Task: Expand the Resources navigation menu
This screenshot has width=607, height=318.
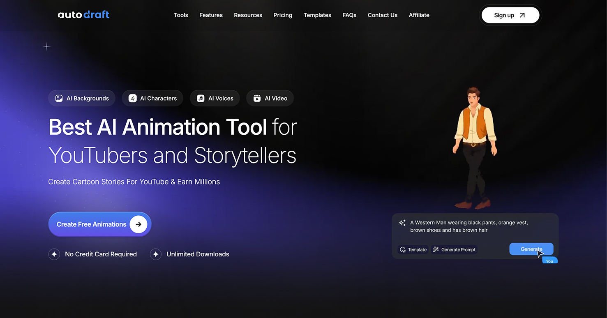Action: click(x=248, y=15)
